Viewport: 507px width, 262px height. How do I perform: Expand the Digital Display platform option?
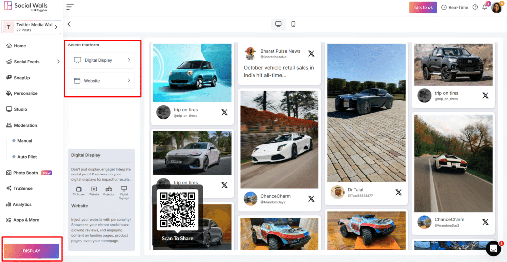coord(101,60)
